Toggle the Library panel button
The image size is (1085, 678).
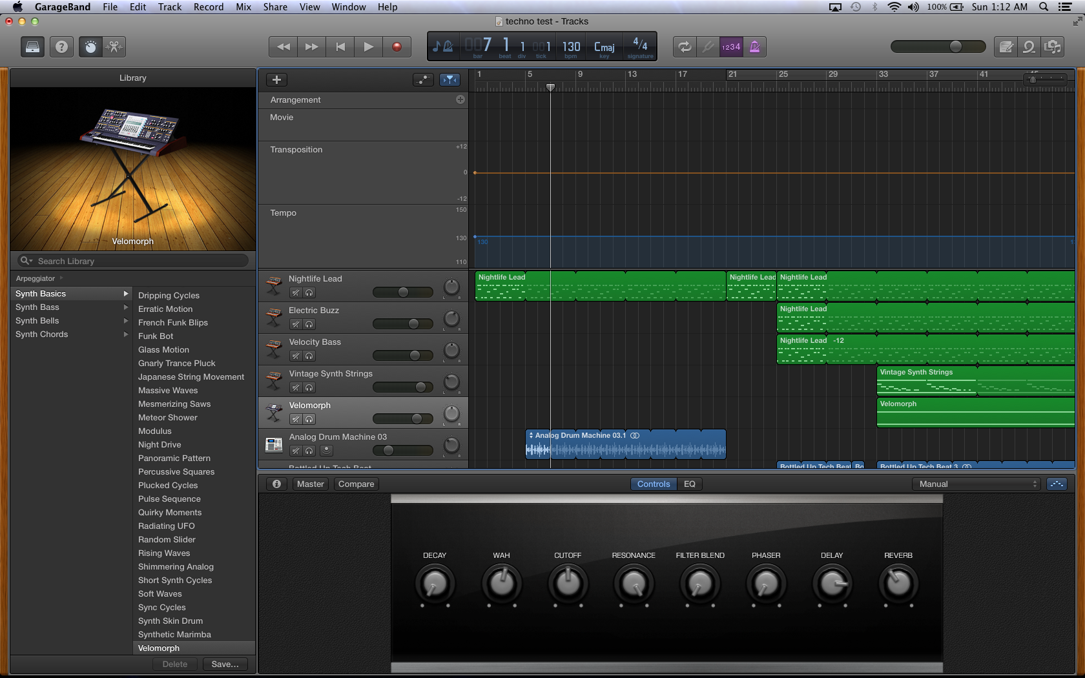pos(32,46)
